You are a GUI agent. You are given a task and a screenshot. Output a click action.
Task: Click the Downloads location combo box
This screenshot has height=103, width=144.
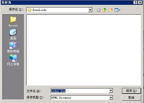(x=59, y=10)
